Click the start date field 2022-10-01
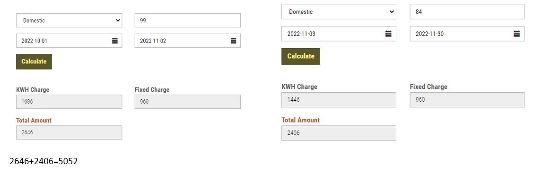Image resolution: width=533 pixels, height=184 pixels. tap(69, 41)
